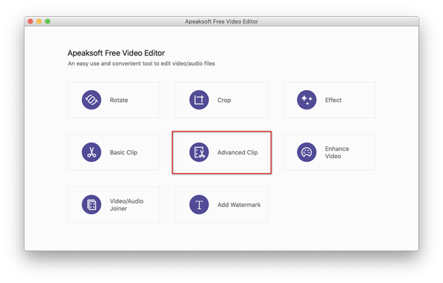The width and height of the screenshot is (443, 283).
Task: Open the Effect label
Action: click(333, 100)
